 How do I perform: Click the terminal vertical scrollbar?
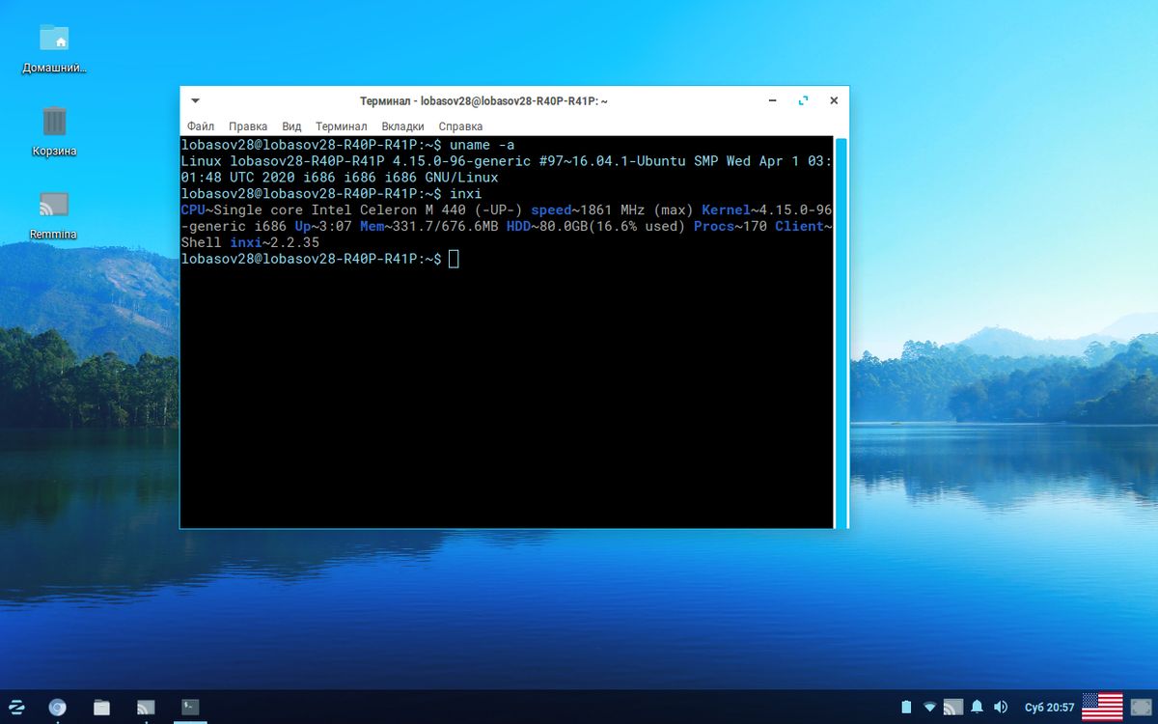841,332
